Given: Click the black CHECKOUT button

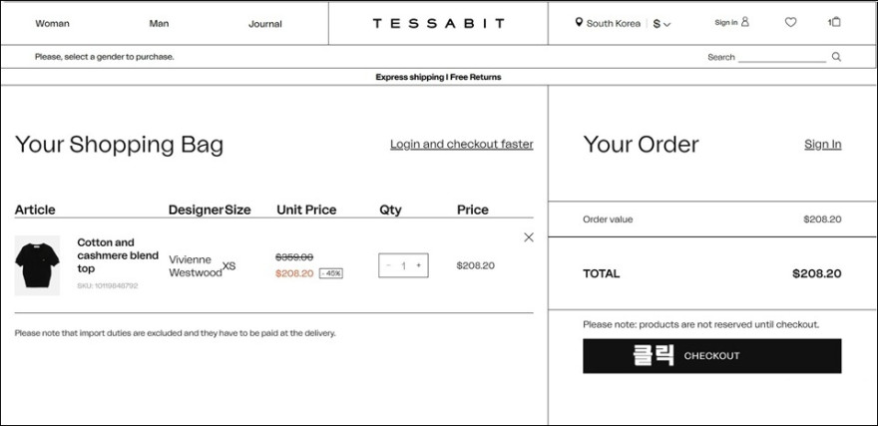Looking at the screenshot, I should tap(711, 356).
